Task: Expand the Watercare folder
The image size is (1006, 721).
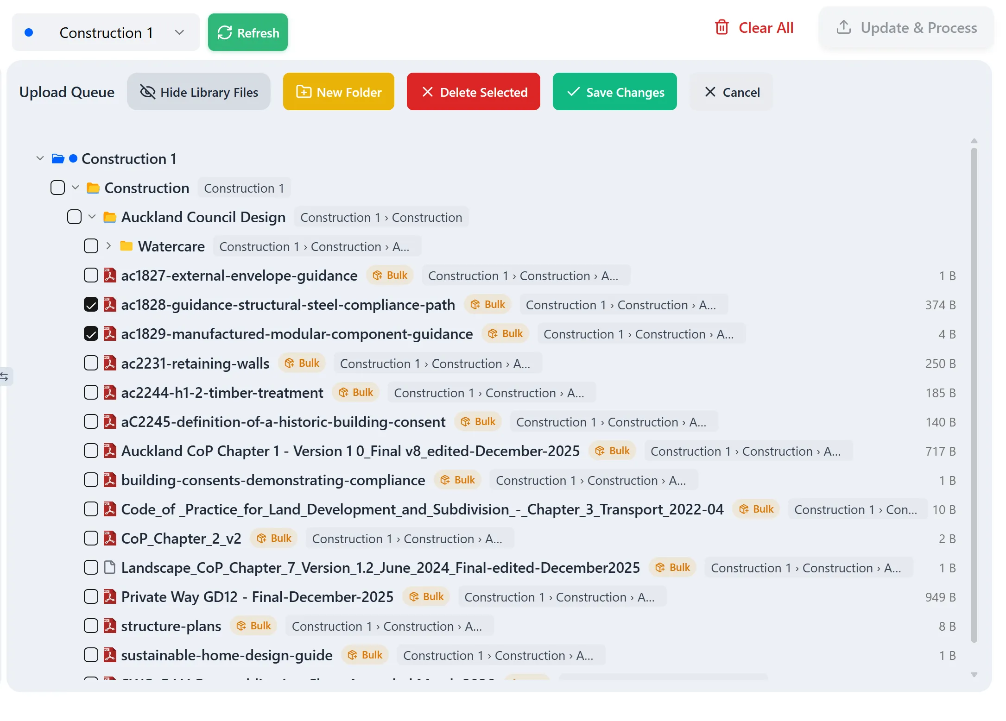Action: tap(108, 246)
